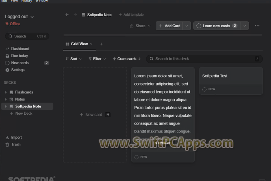Click the Import download icon

pos(7,138)
